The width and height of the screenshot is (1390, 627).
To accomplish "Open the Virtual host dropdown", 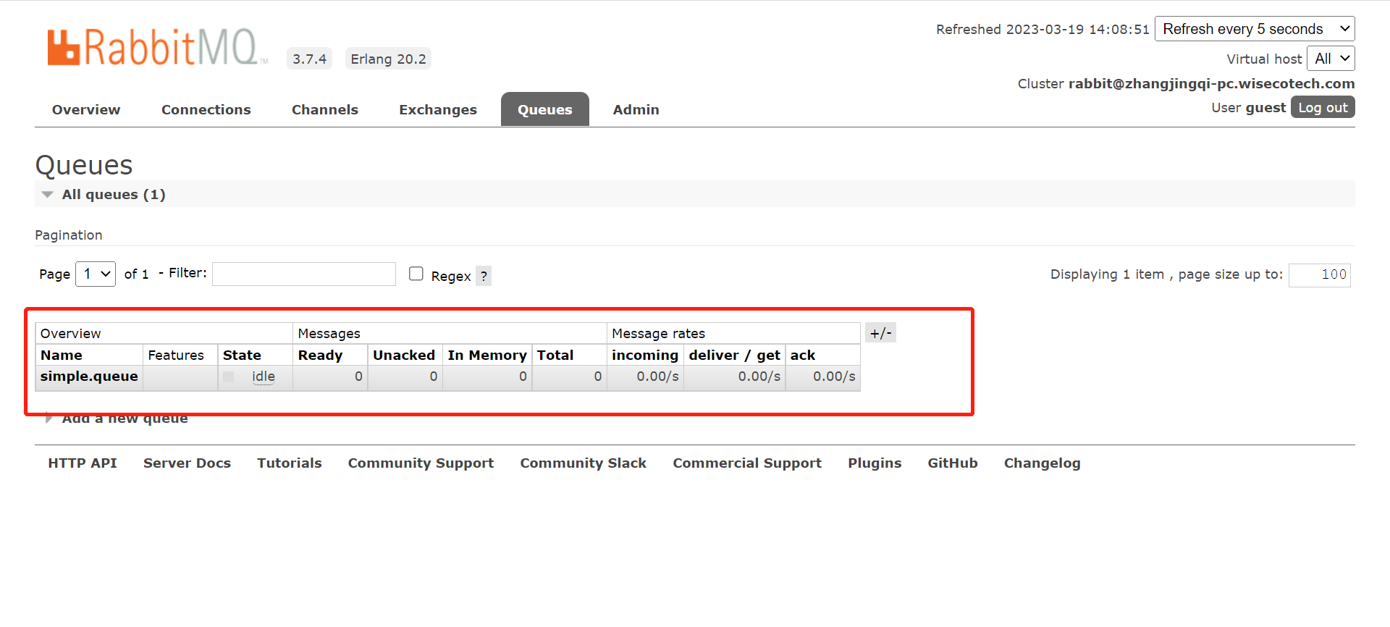I will tap(1331, 59).
